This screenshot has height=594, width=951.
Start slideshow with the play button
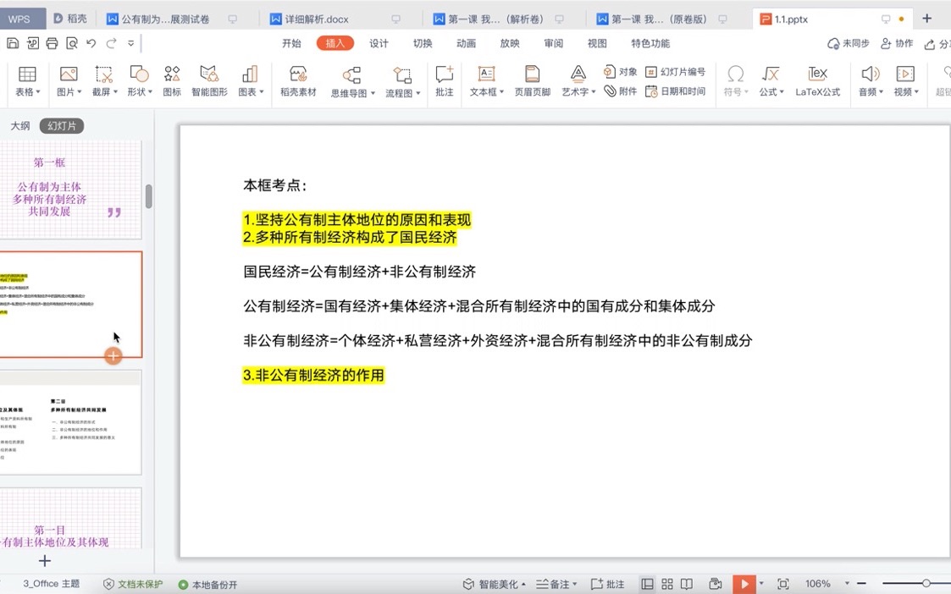[744, 583]
